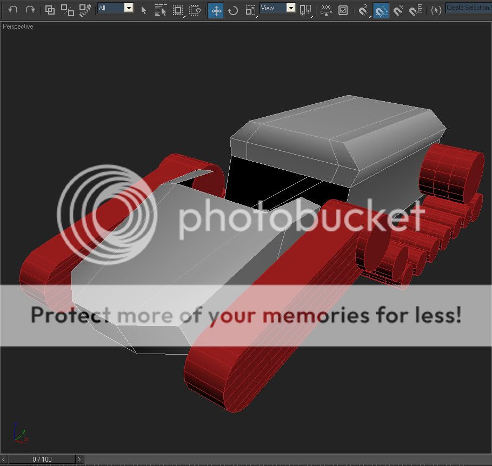This screenshot has width=492, height=466.
Task: Open the Select by Name list
Action: [161, 10]
